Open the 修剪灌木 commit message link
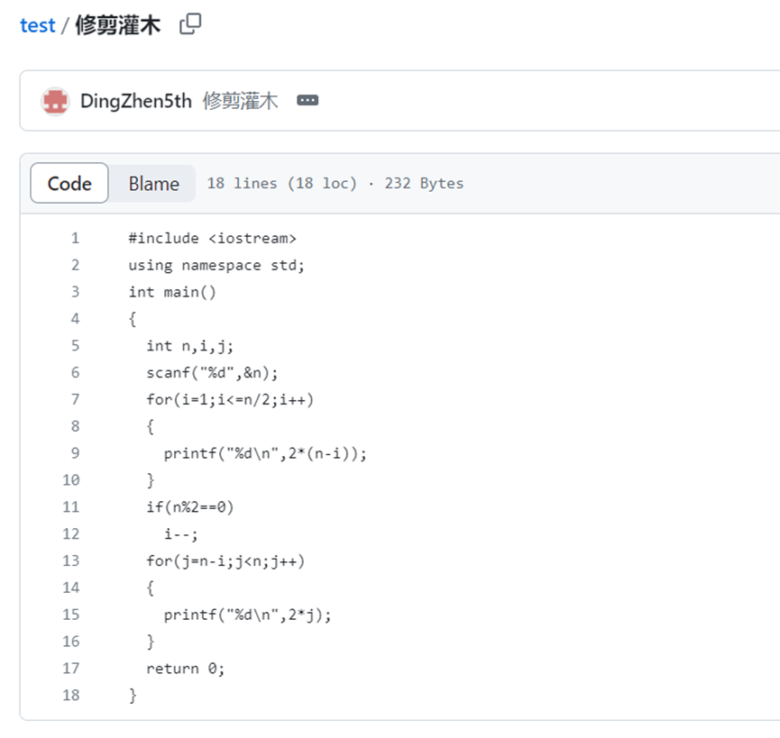Screen dimensions: 780x738 click(x=240, y=101)
